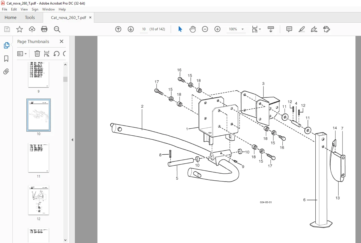Open the View menu
The height and width of the screenshot is (243, 361).
24,9
